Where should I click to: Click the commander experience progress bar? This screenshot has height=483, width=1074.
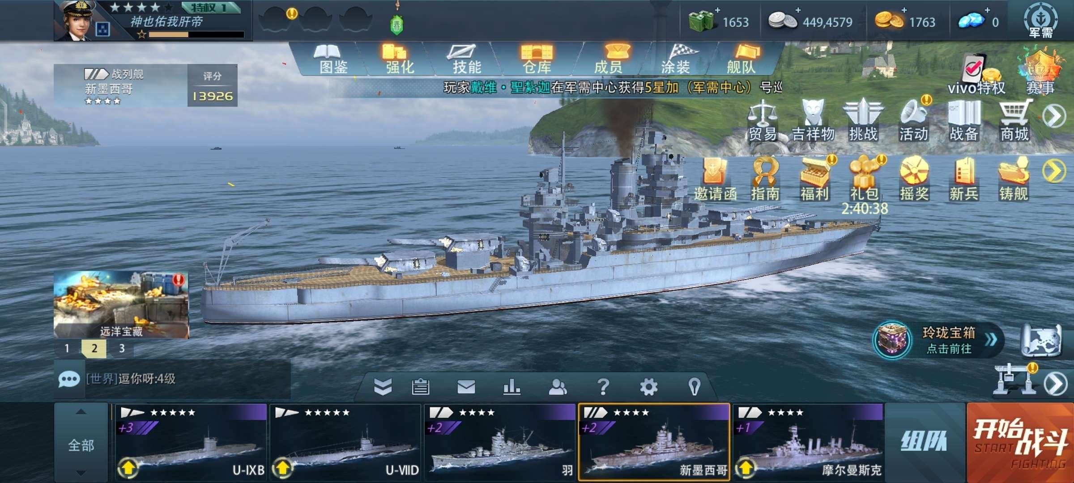point(196,34)
